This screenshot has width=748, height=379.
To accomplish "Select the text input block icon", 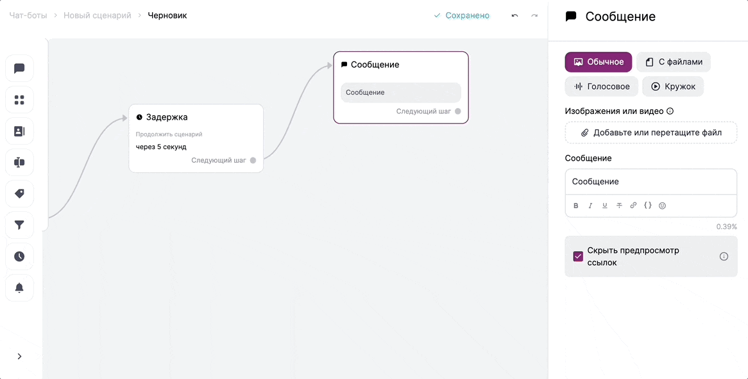I will click(19, 163).
